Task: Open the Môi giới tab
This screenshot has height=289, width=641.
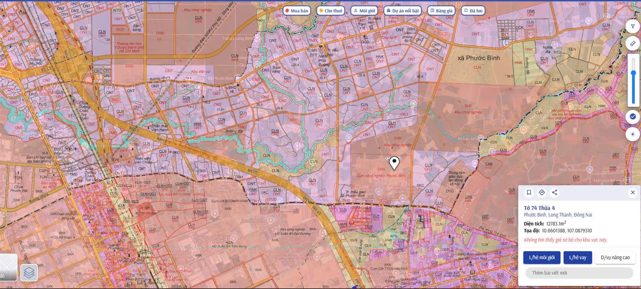Action: (364, 11)
